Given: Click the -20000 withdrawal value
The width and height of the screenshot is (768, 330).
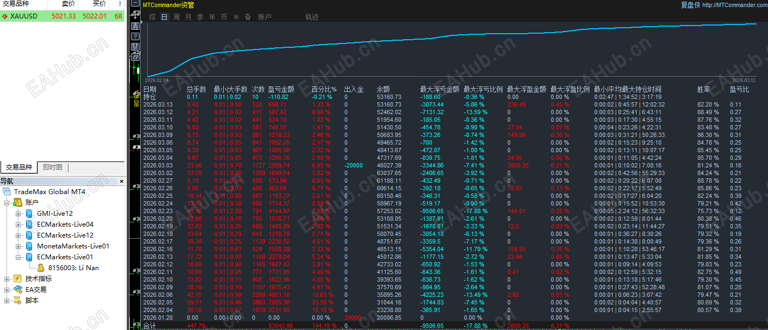Looking at the screenshot, I should coord(354,165).
